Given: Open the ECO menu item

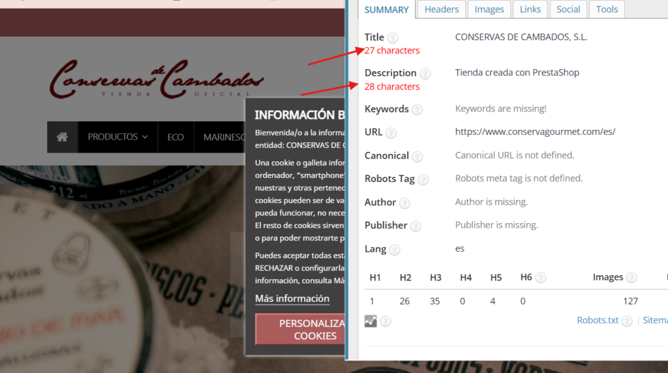Looking at the screenshot, I should click(175, 137).
